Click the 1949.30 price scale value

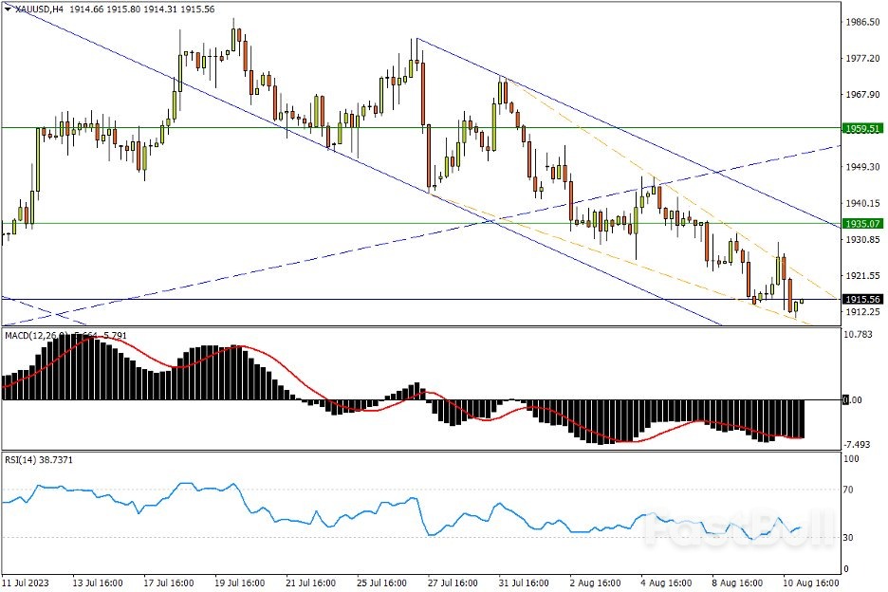click(x=862, y=167)
